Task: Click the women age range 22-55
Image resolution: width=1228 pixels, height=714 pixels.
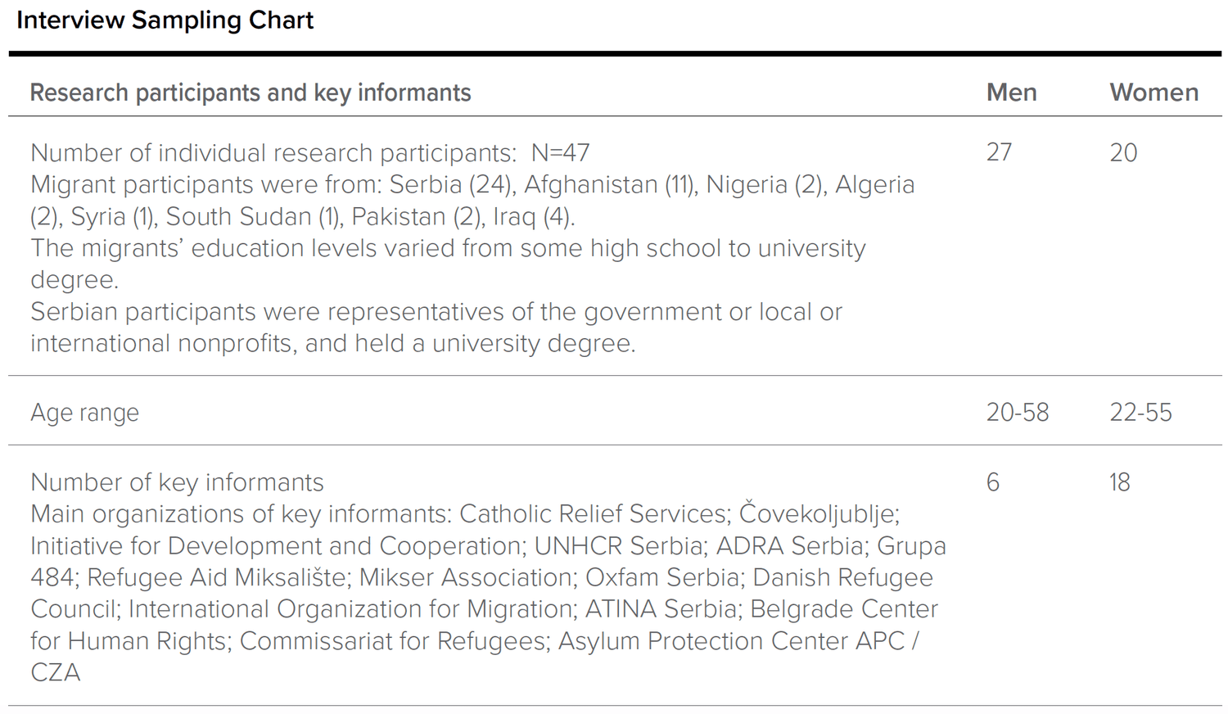Action: (x=1140, y=413)
